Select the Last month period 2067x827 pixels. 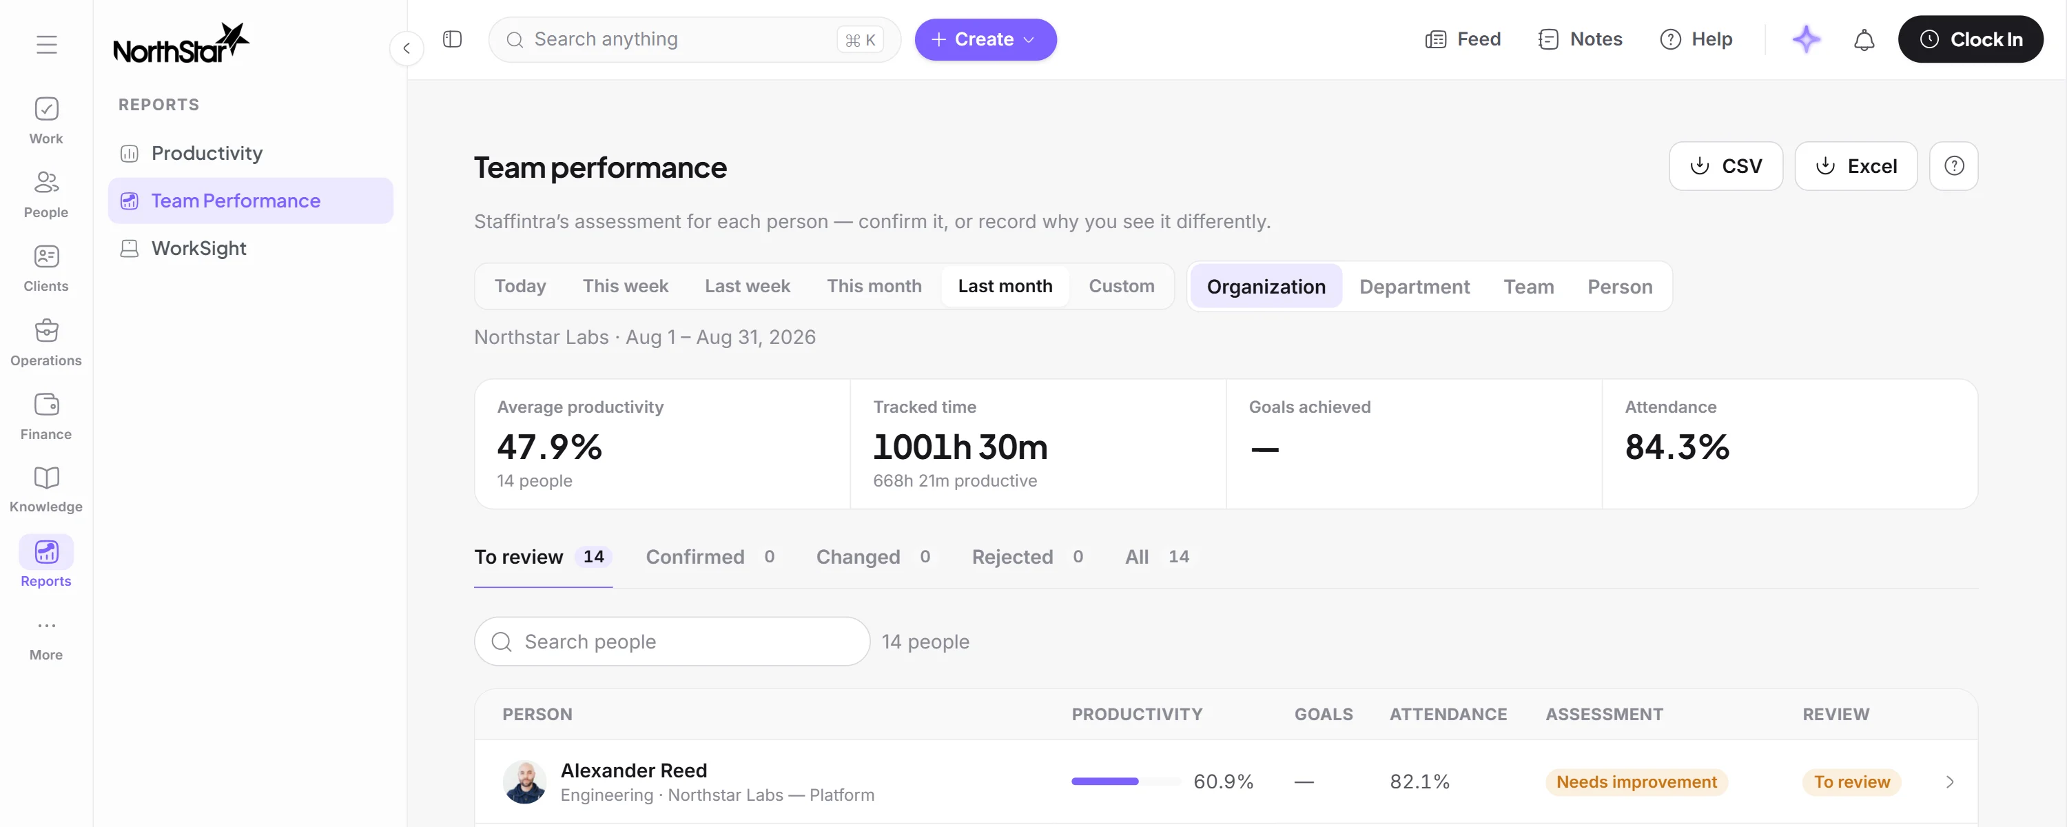(1005, 287)
